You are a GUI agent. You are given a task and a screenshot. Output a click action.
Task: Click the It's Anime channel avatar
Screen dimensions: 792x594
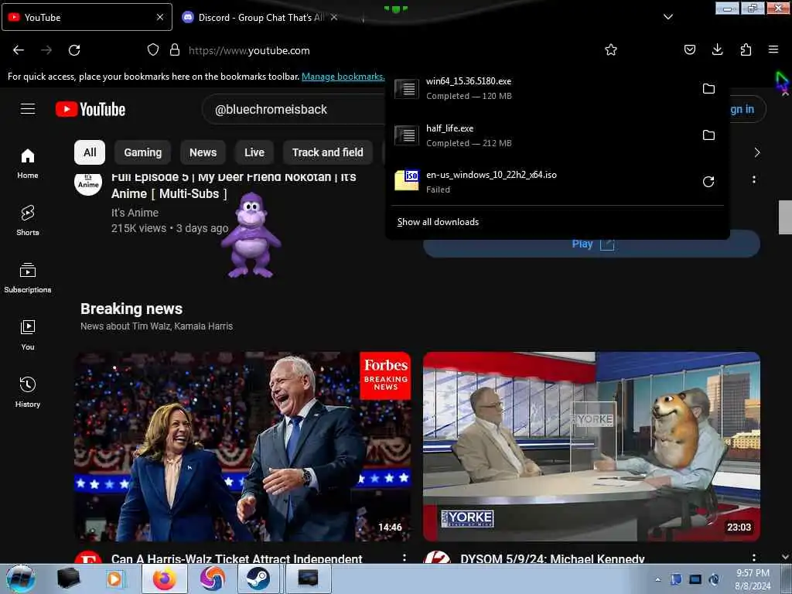pos(88,183)
